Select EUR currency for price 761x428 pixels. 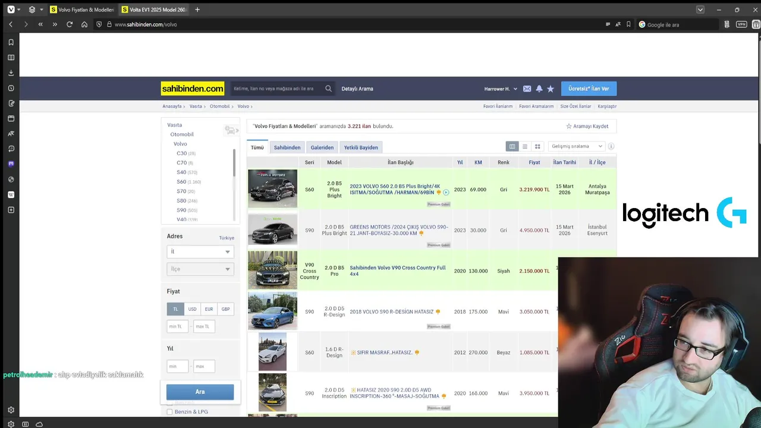(209, 309)
